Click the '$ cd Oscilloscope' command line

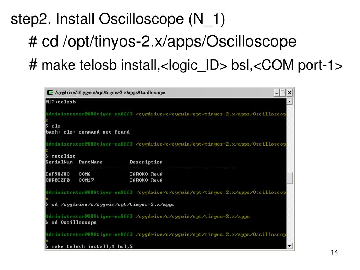[x=71, y=222]
